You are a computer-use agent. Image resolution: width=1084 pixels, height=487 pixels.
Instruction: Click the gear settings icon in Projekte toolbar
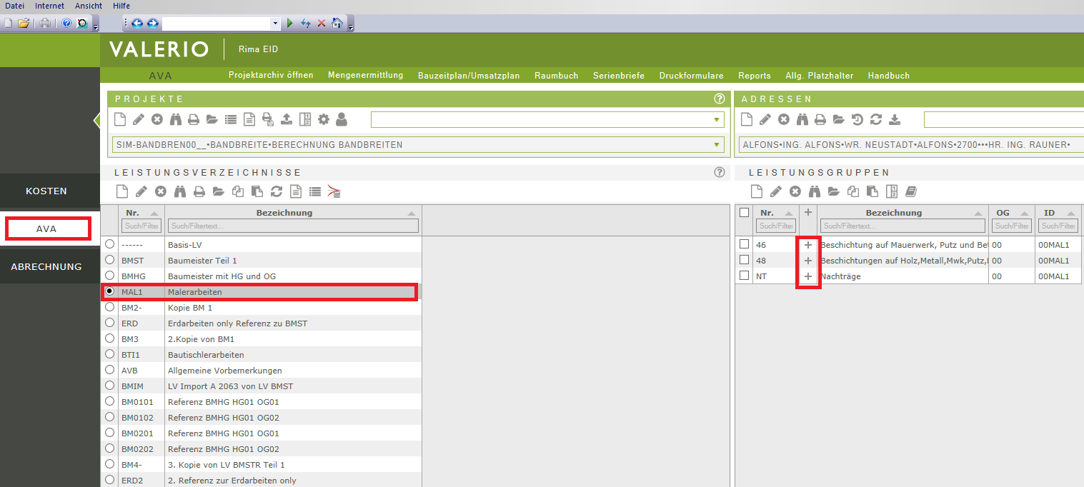pyautogui.click(x=324, y=119)
